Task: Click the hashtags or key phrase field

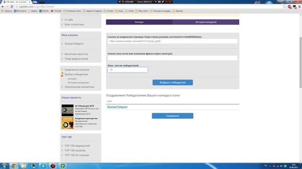Action: pos(173,58)
